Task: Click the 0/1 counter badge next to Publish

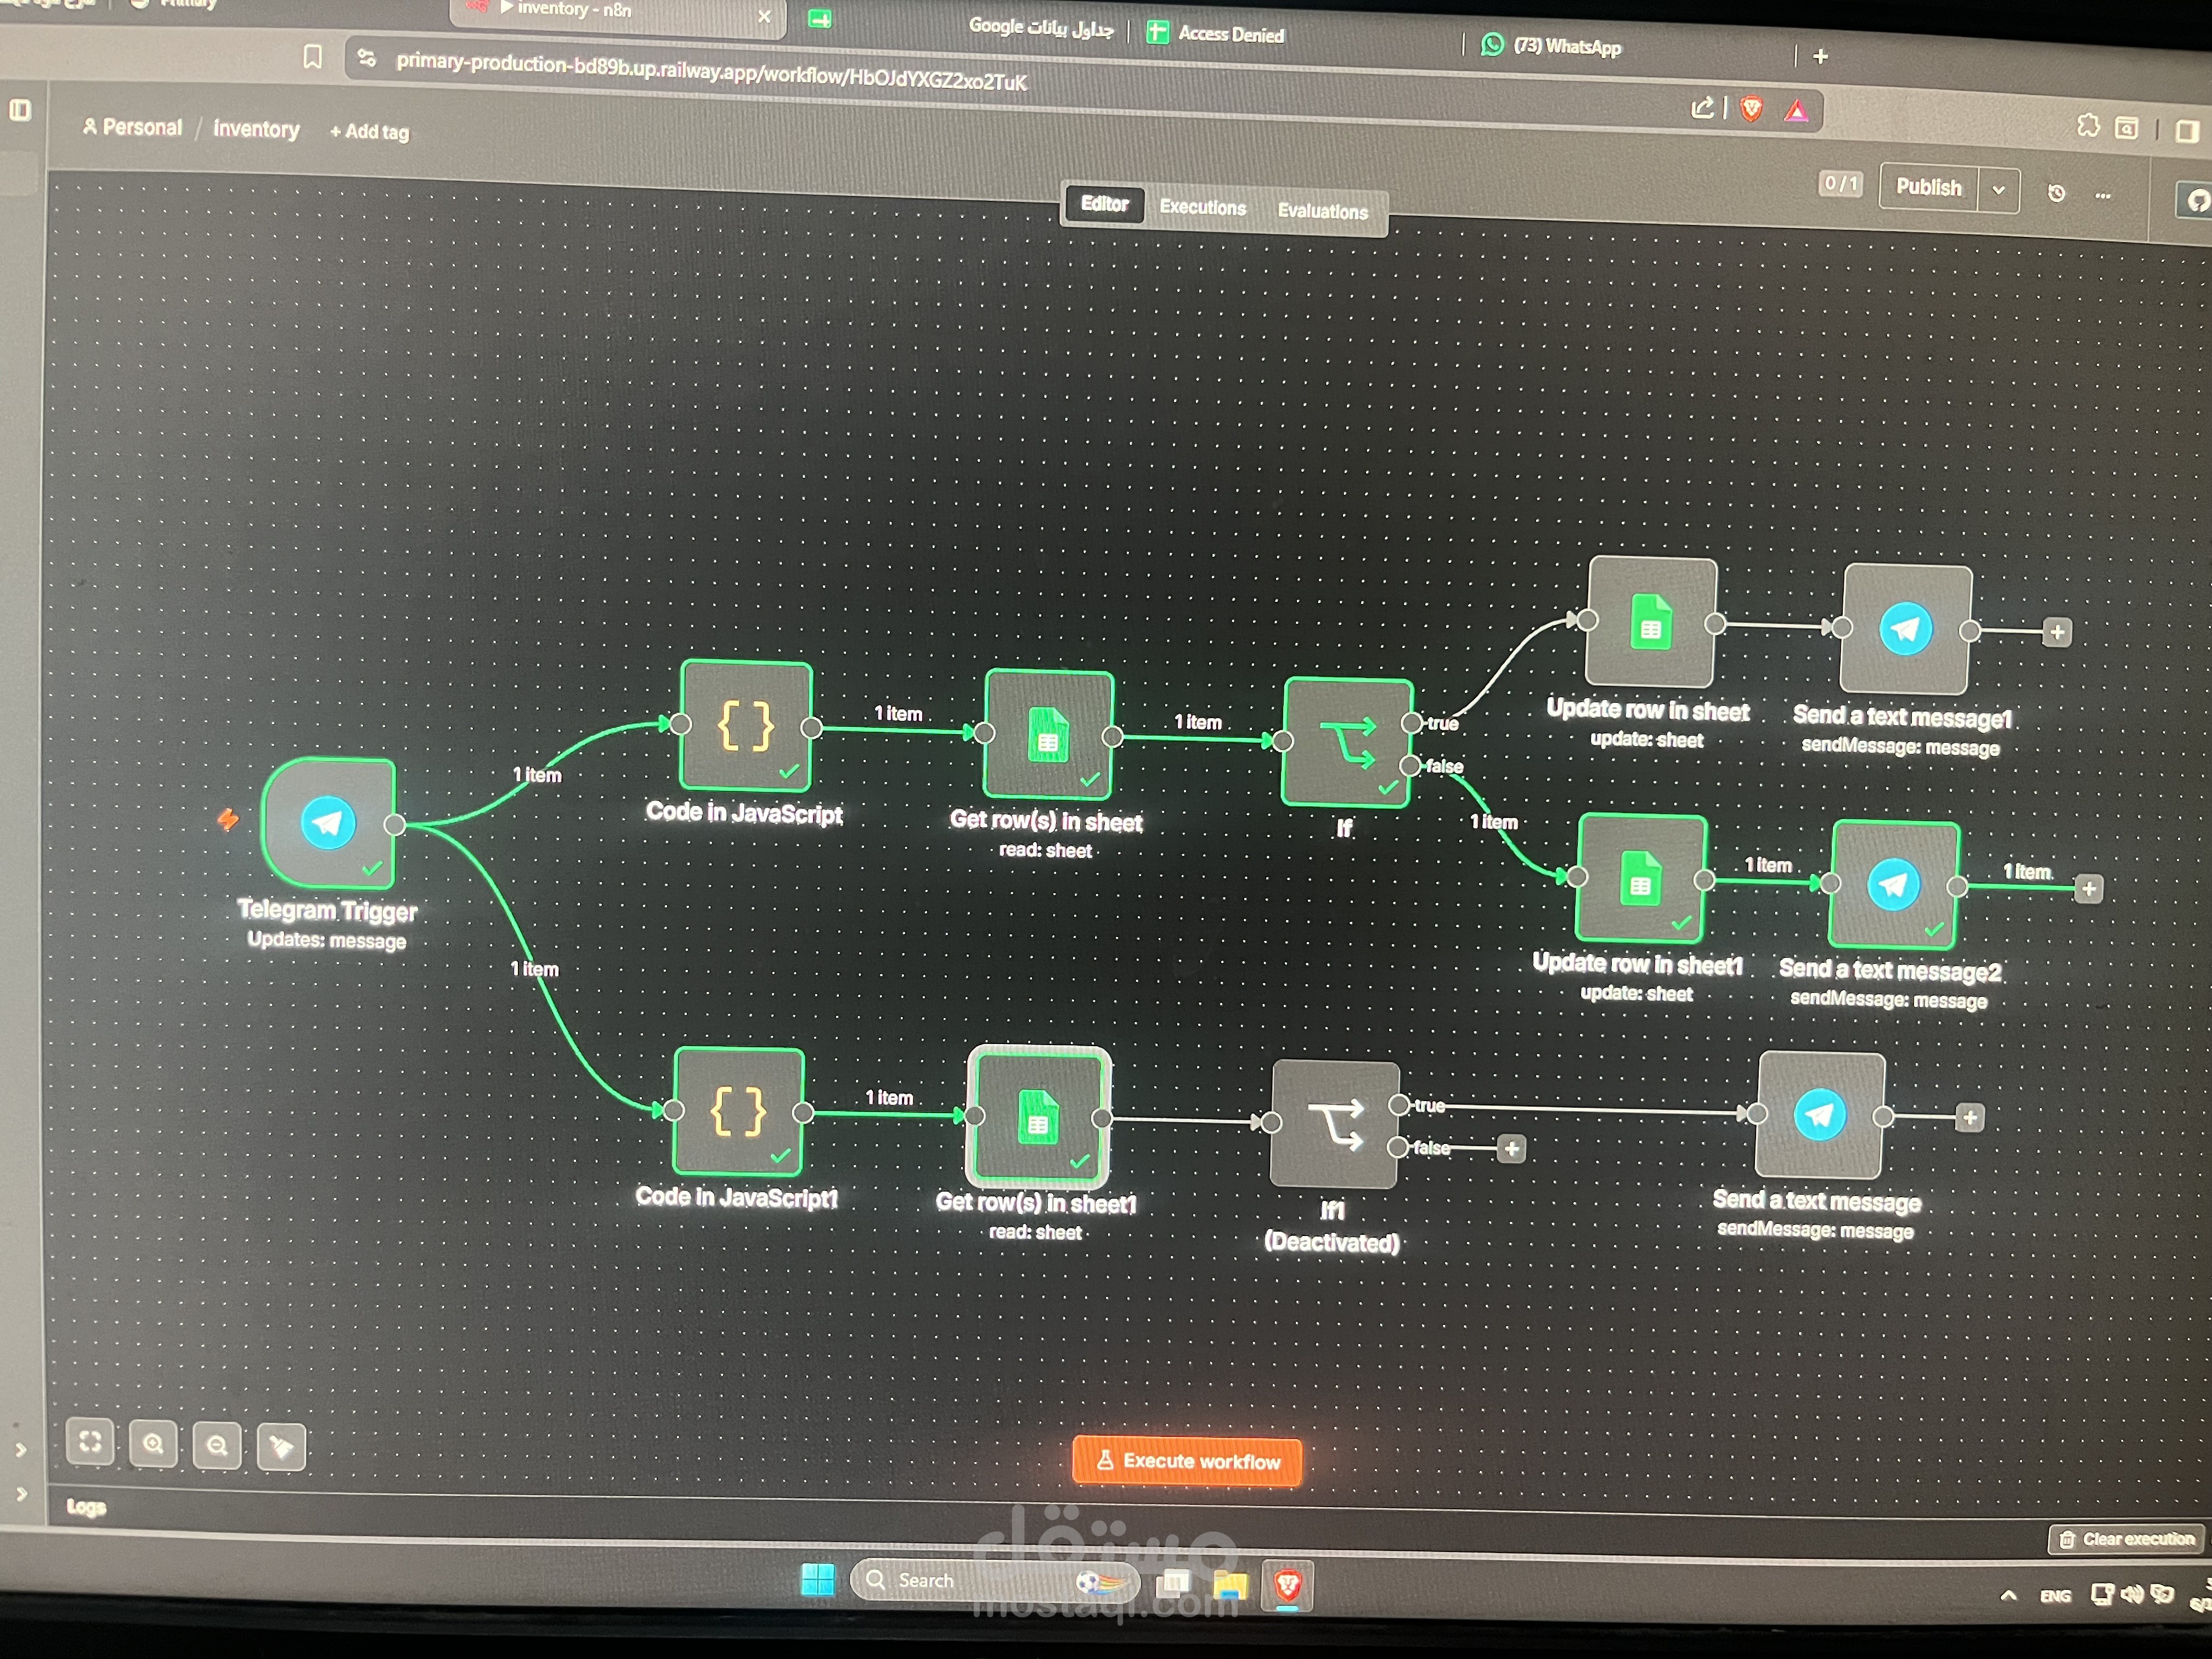Action: (1840, 184)
